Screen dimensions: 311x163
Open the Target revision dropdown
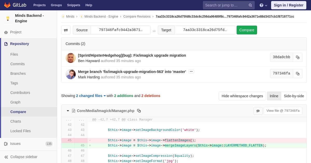click(x=205, y=30)
